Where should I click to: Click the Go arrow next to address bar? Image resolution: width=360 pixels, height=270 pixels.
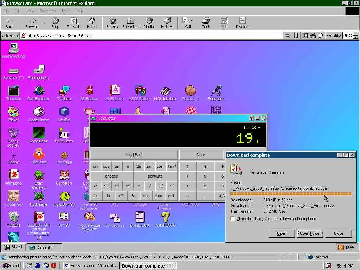tap(288, 36)
